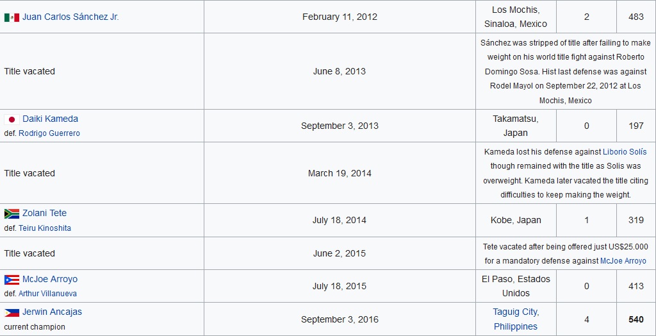
Task: Select the June 8, 2013 vacated date
Action: pos(340,71)
